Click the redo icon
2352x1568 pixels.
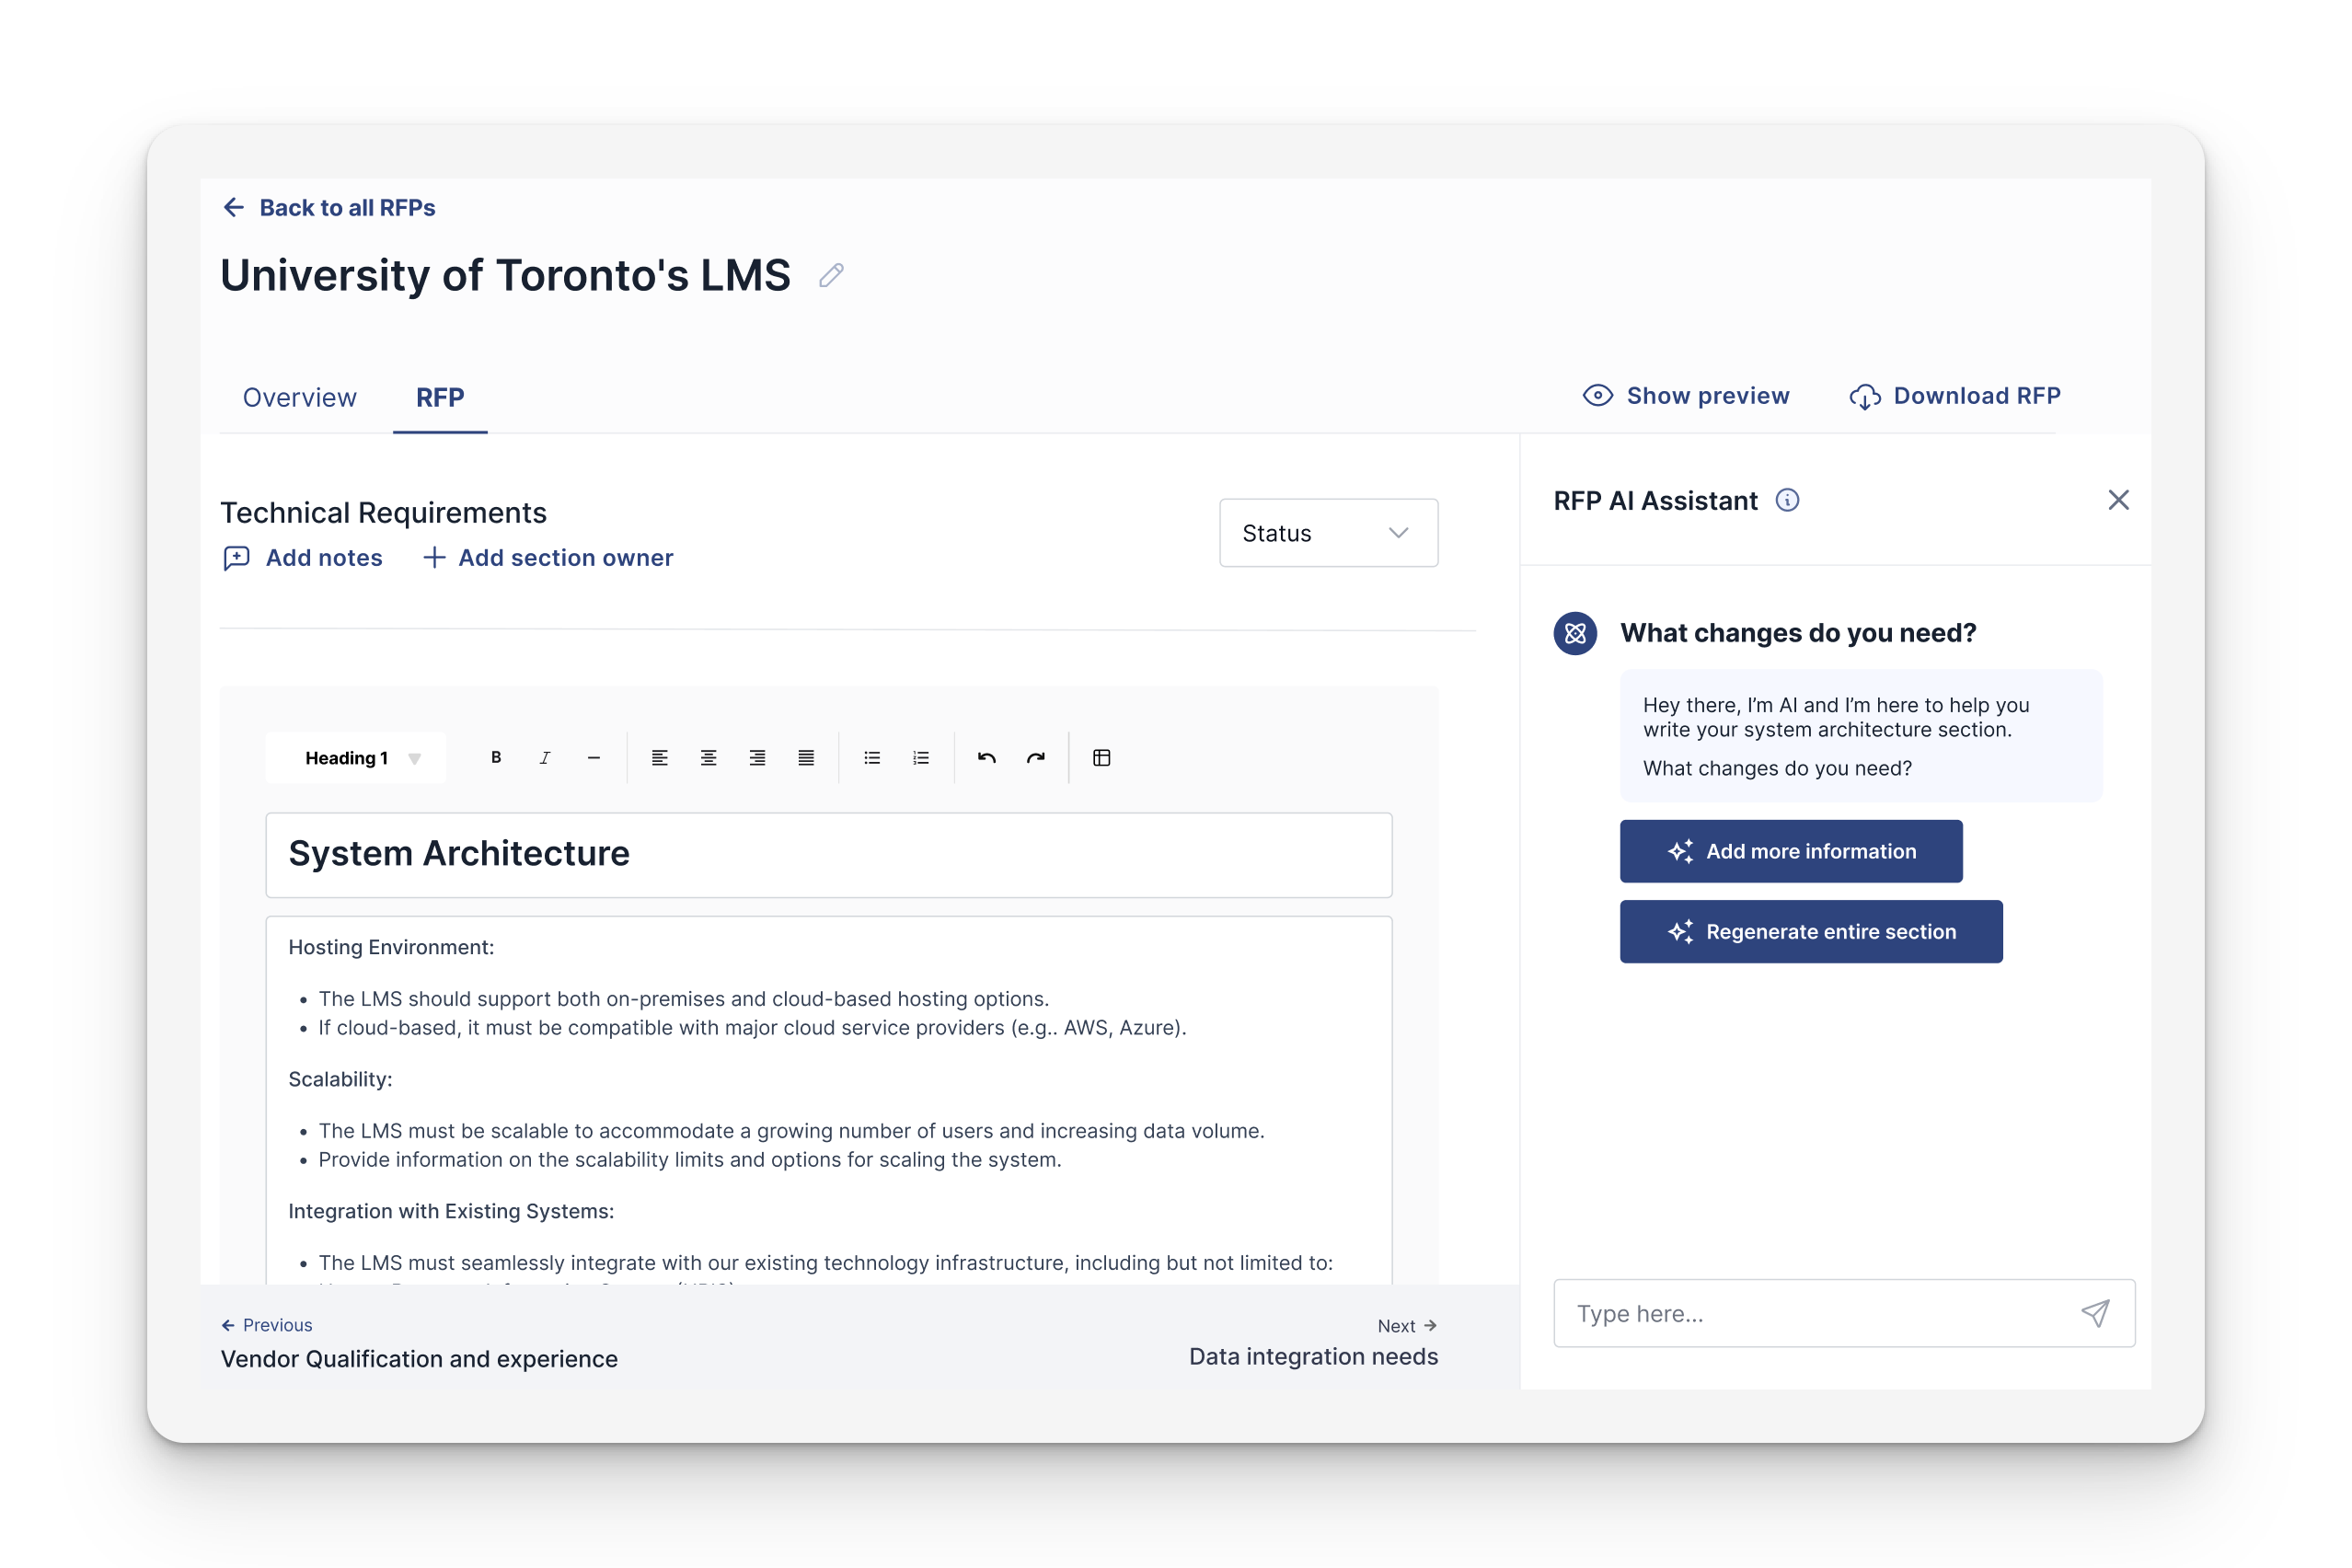coord(1036,757)
